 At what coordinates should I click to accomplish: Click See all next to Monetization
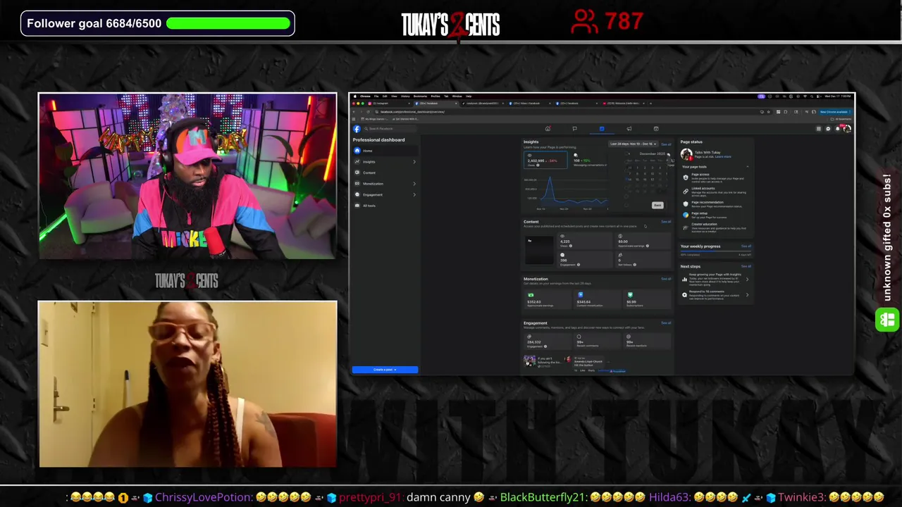[666, 279]
